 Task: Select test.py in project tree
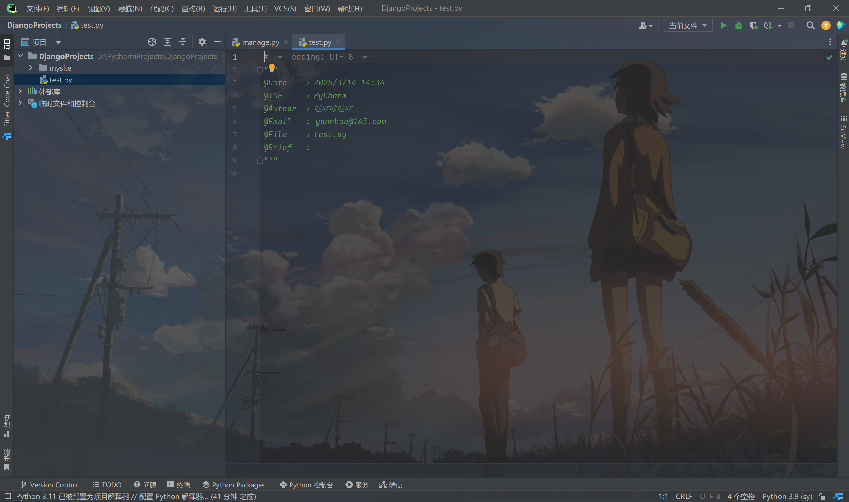click(60, 80)
